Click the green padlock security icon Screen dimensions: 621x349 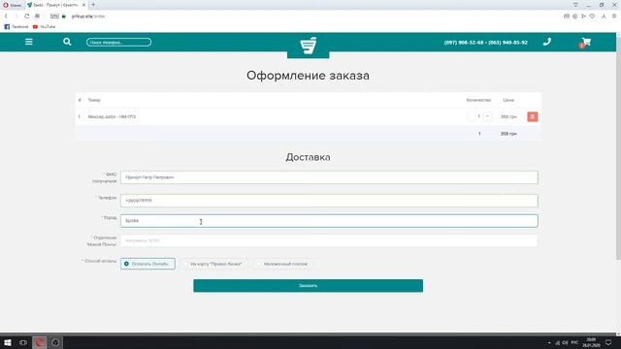click(x=64, y=16)
